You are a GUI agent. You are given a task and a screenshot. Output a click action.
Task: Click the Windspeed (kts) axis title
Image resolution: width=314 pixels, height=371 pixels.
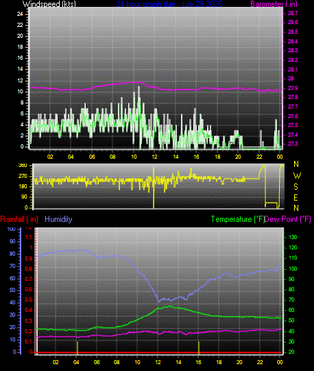click(49, 4)
